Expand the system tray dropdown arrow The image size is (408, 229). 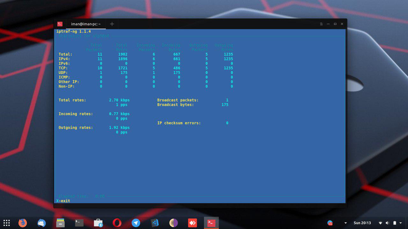pos(346,223)
